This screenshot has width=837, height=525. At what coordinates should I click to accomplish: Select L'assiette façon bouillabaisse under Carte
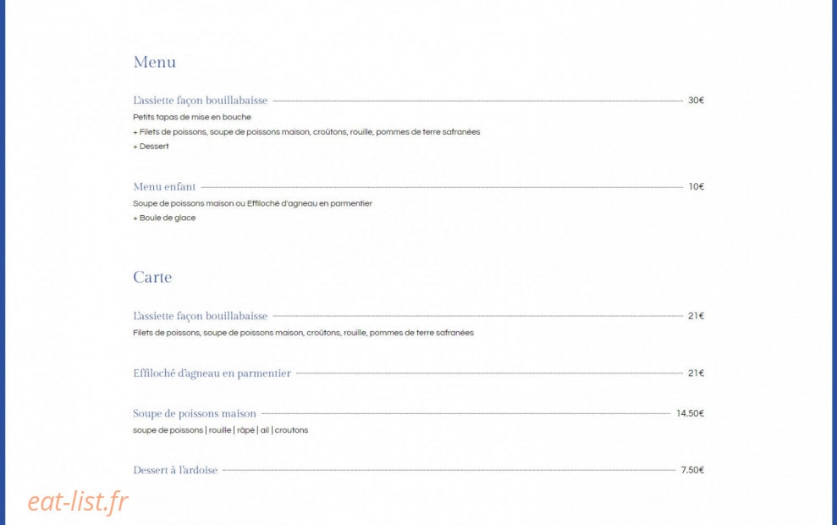(x=201, y=316)
